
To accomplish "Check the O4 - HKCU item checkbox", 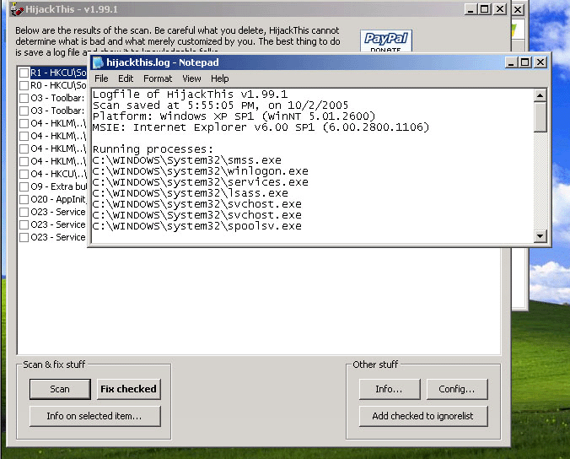I will coord(24,174).
